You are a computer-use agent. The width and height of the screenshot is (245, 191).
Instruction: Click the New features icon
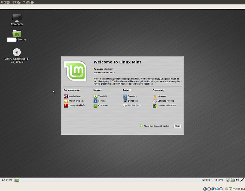coord(66,96)
